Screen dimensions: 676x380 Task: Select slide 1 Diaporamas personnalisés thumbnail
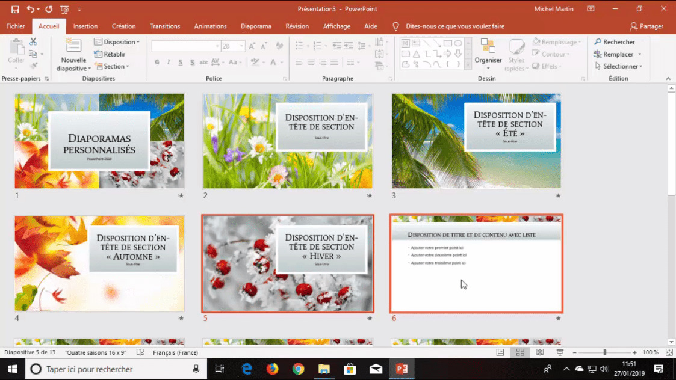pos(99,141)
